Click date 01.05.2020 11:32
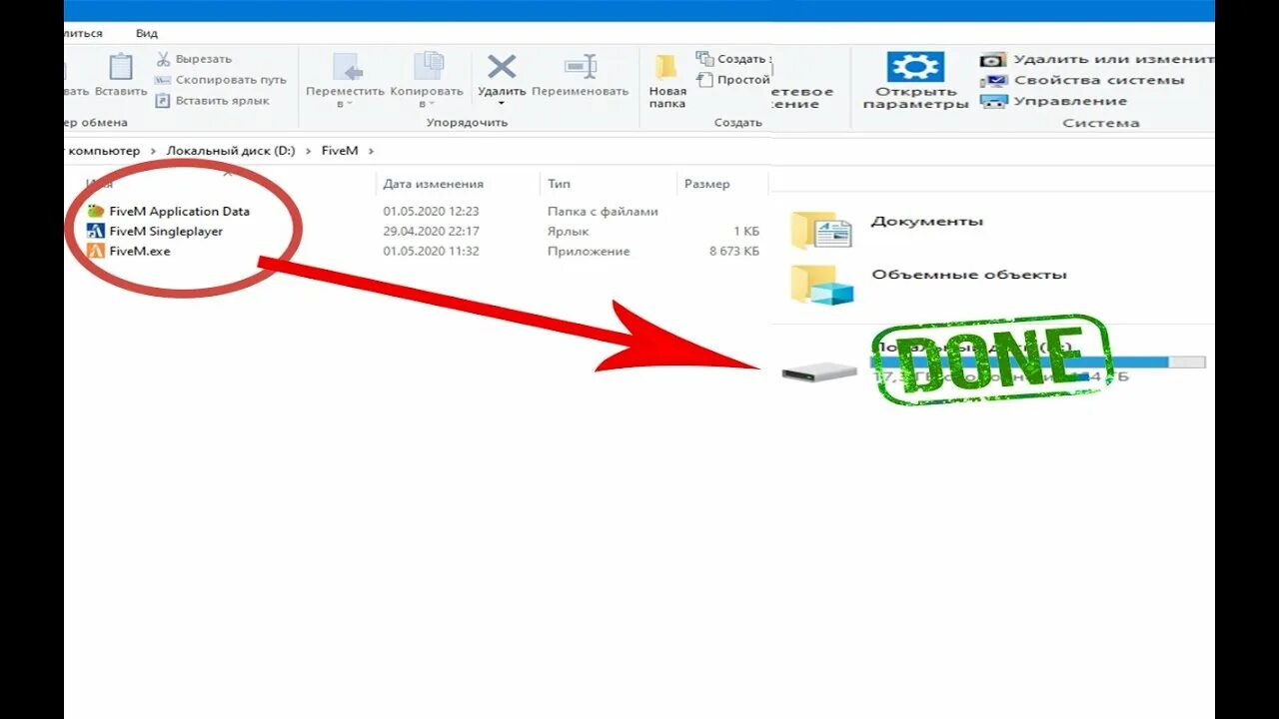 432,251
